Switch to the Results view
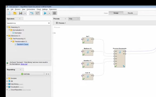Screen dimensions: 156x97 pos(130,13)
